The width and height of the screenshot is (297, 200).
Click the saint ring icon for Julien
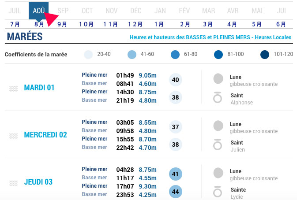pos(218,145)
